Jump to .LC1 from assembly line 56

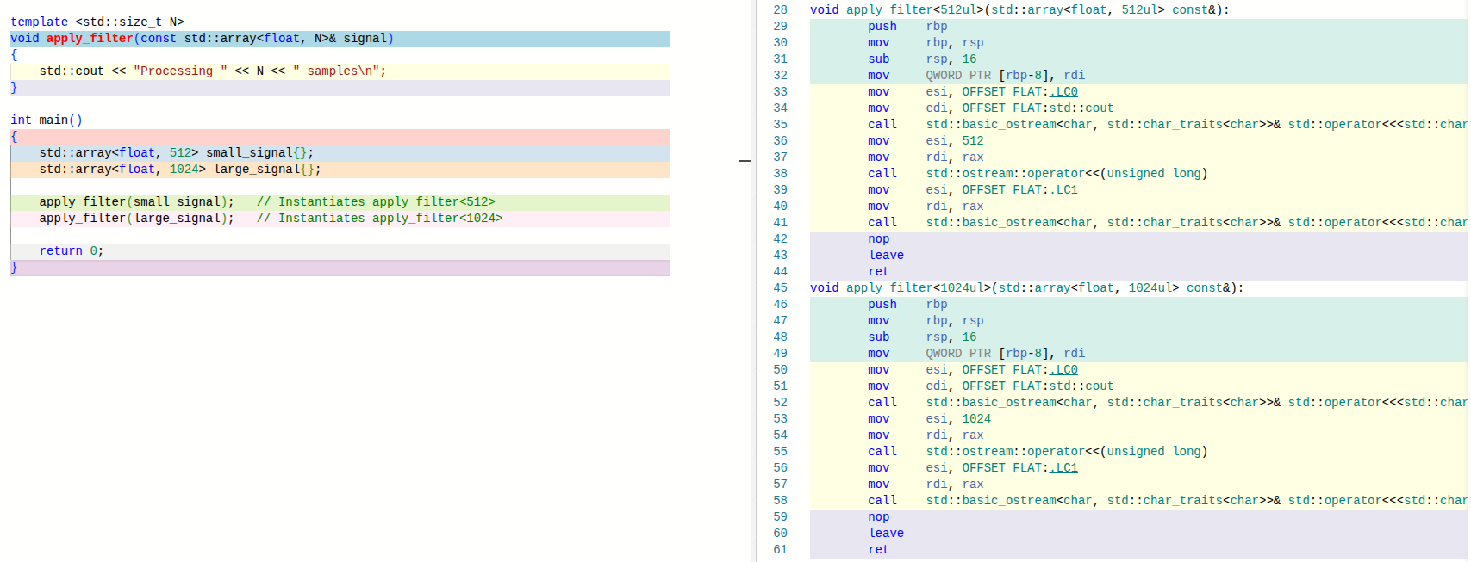click(x=1063, y=468)
